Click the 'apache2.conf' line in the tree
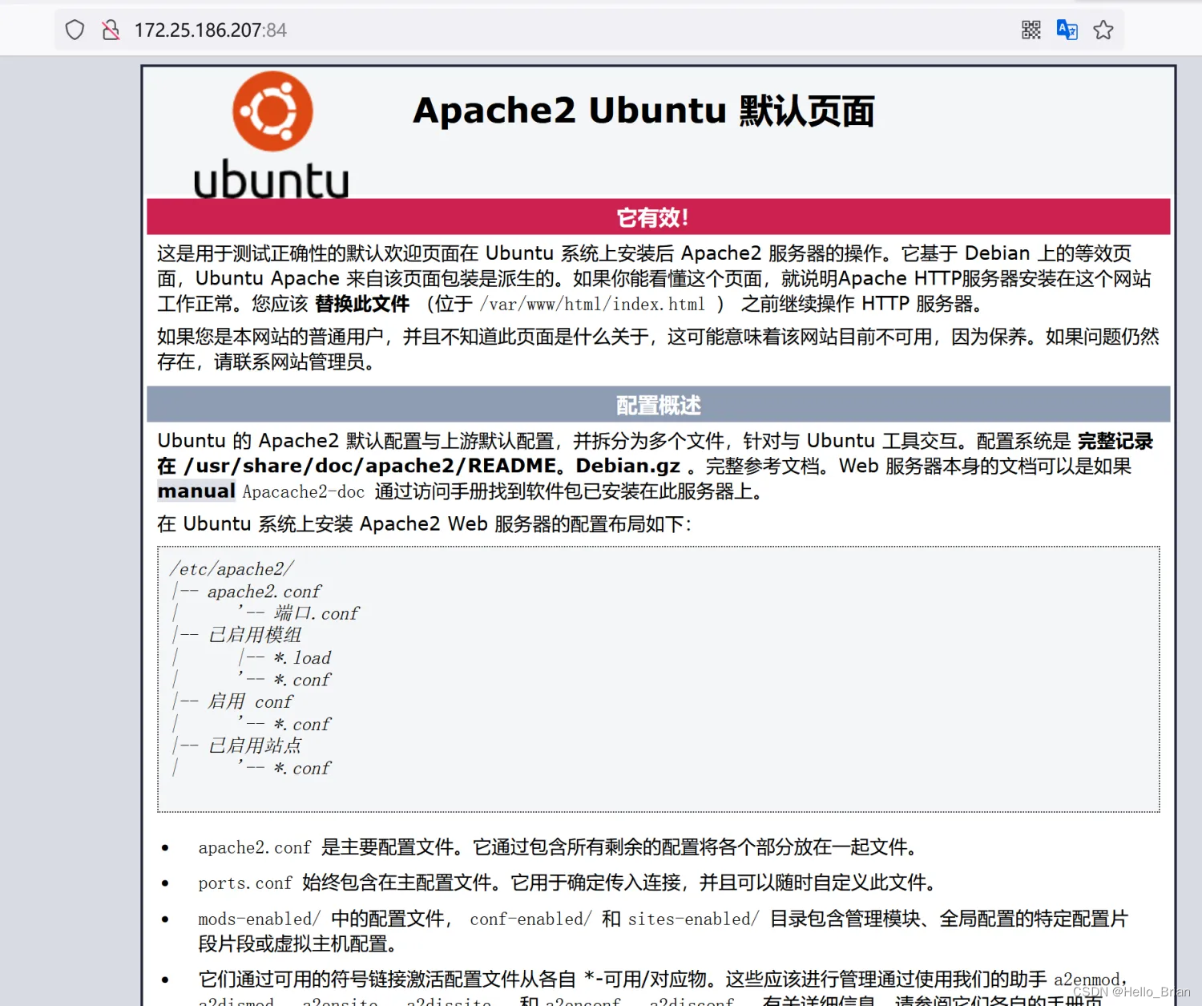This screenshot has width=1202, height=1006. point(264,592)
